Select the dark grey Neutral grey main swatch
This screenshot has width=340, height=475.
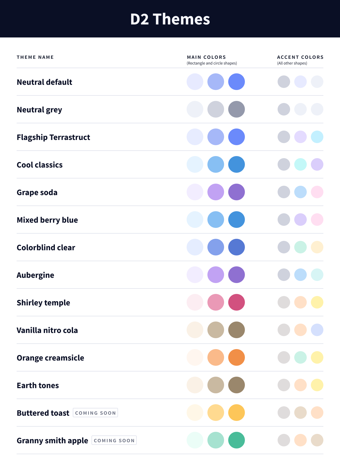tap(237, 109)
